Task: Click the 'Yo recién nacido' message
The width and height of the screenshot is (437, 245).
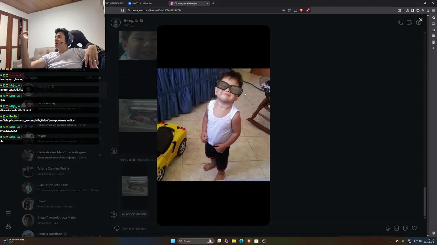Action: click(x=134, y=214)
